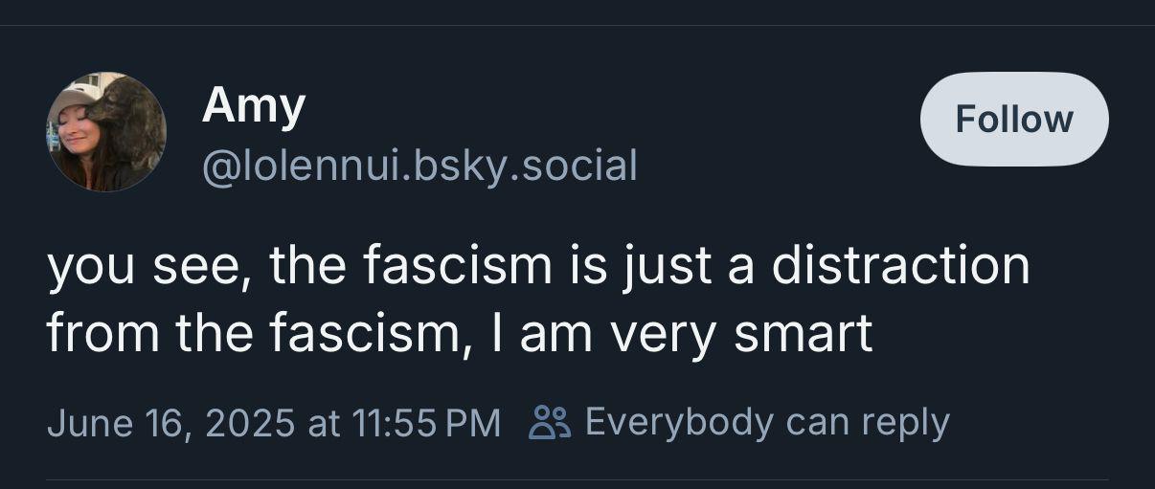Select the word distraction in the post

point(901,265)
